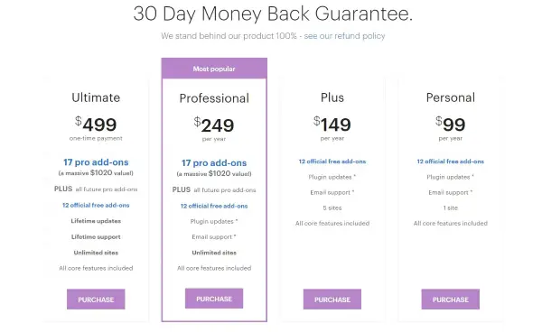Screen dimensions: 542x332
Task: Purchase the Professional plan
Action: tap(214, 299)
